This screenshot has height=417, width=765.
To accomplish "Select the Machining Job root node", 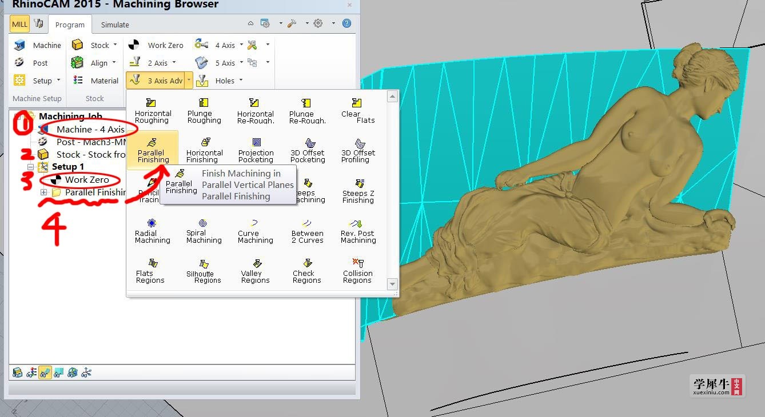I will [70, 117].
